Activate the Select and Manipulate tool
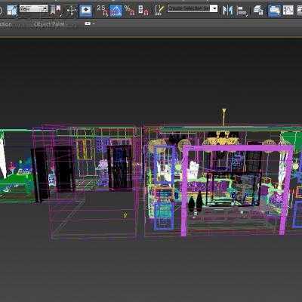302x302 pixels. click(x=72, y=11)
